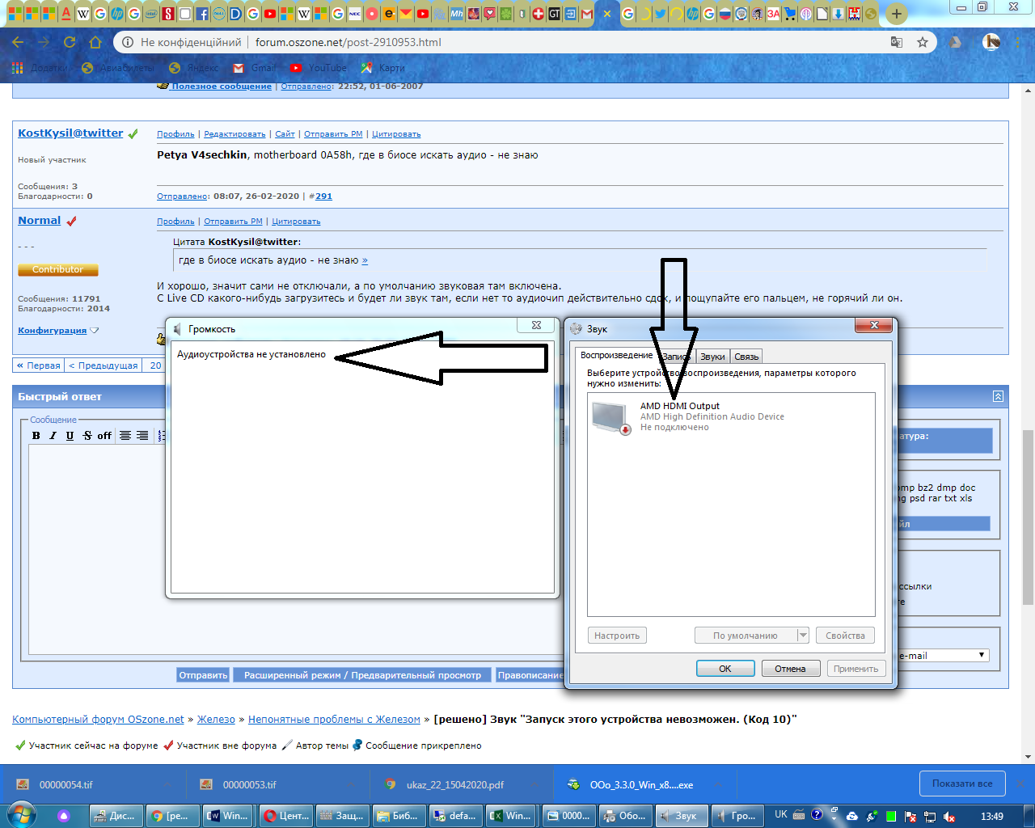Bookmark this page with the star icon

923,42
